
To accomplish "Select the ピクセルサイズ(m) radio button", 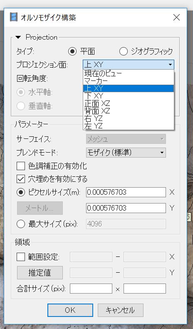I will pyautogui.click(x=21, y=192).
